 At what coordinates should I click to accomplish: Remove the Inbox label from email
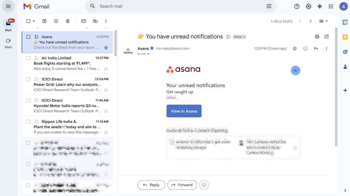pos(244,37)
